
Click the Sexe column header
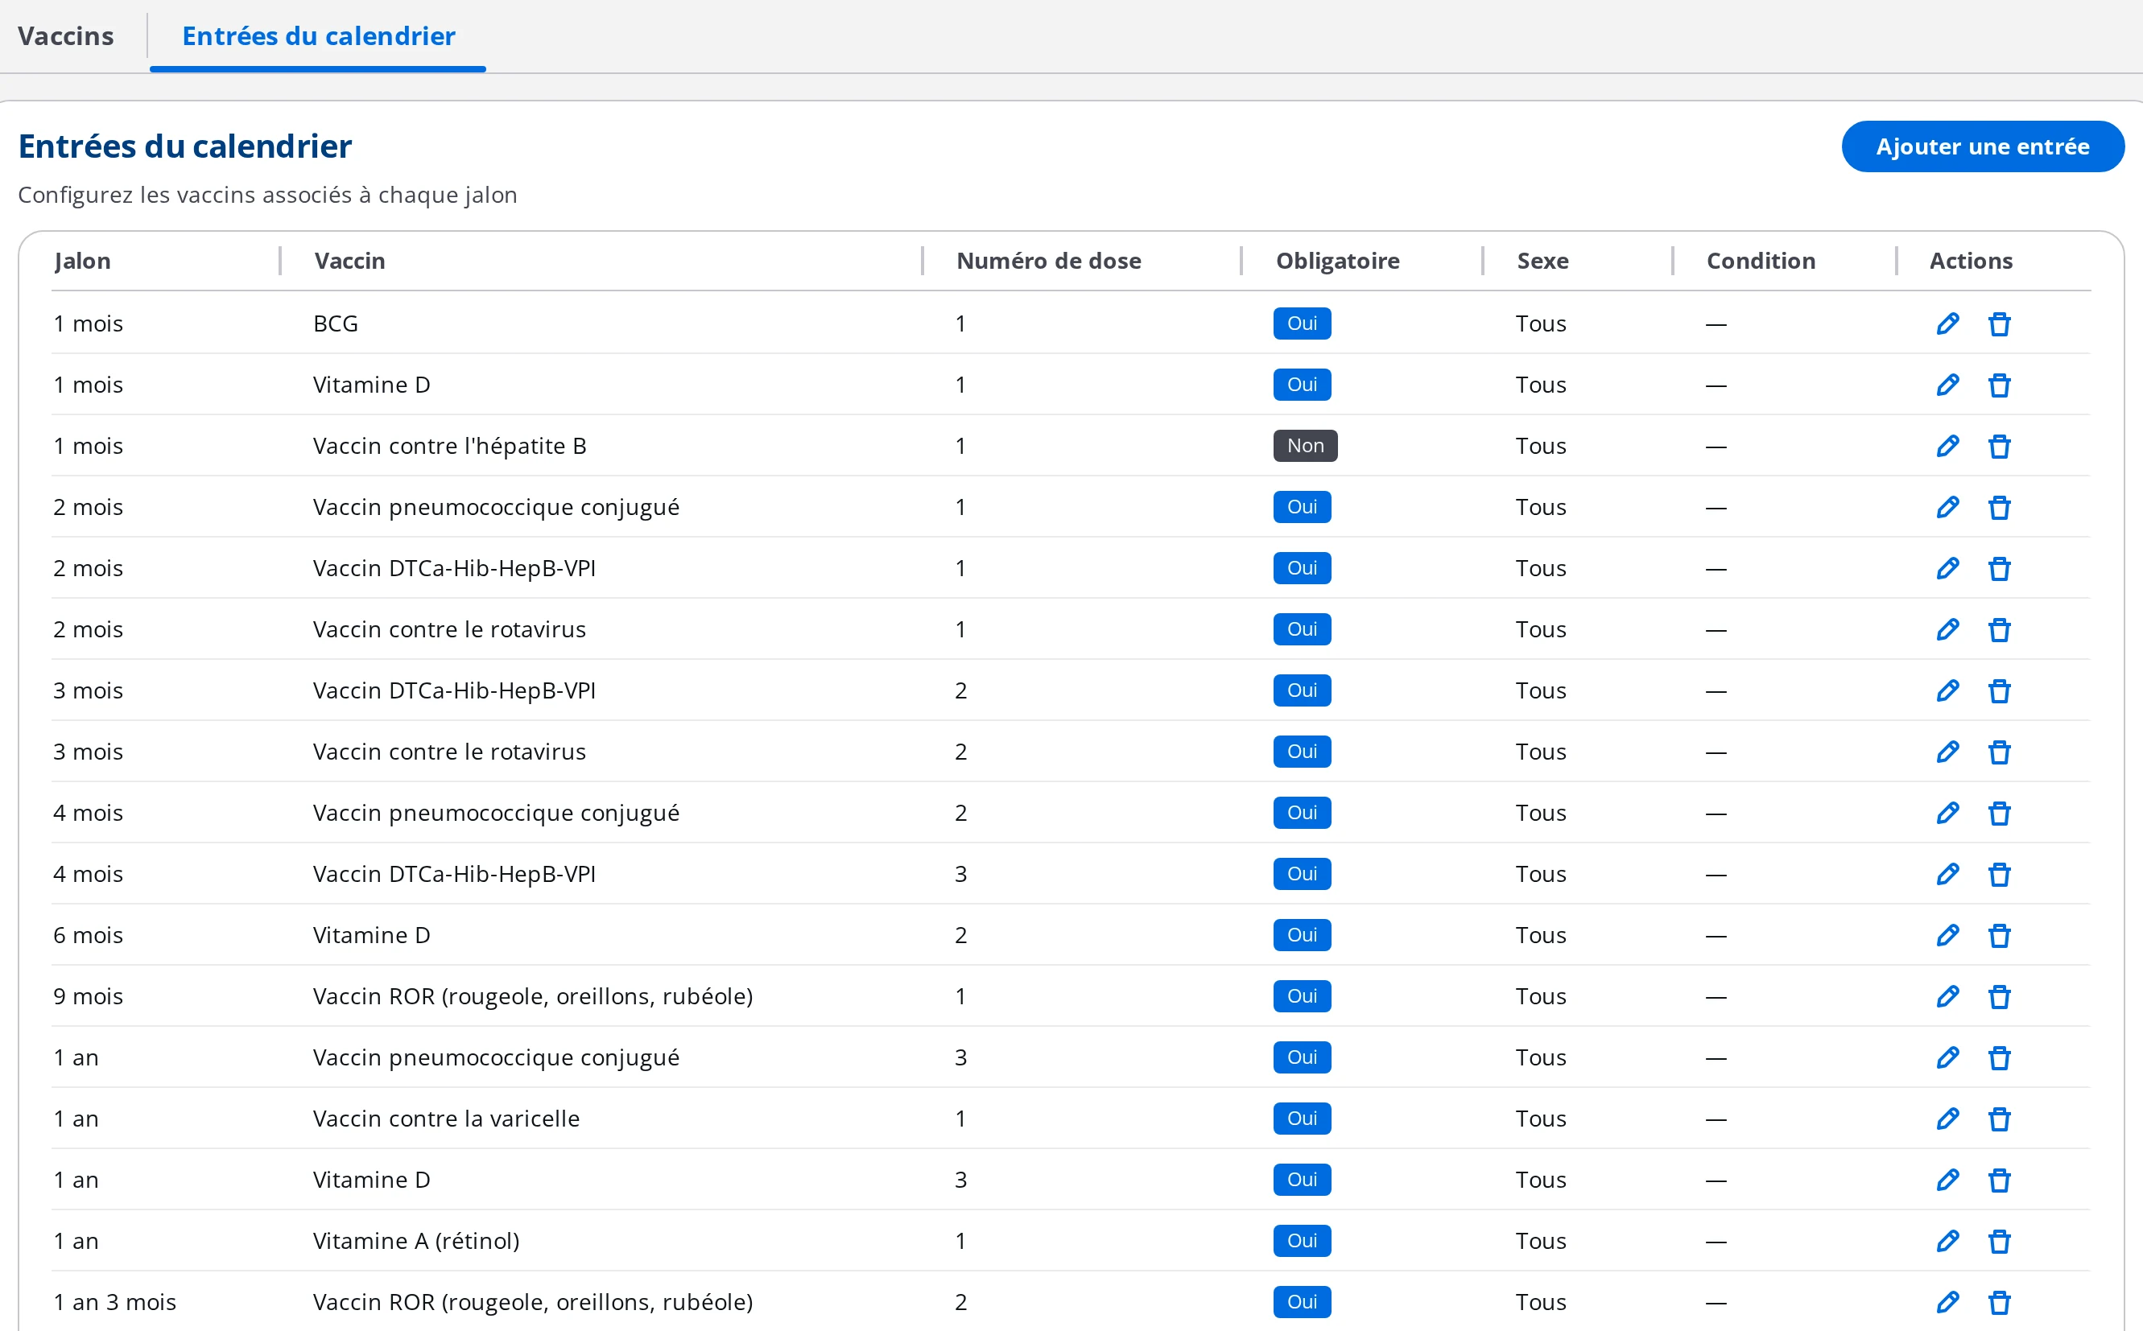click(1542, 261)
